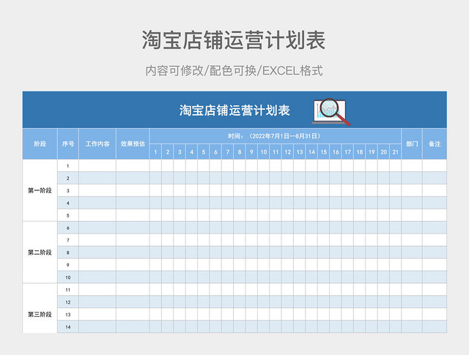The width and height of the screenshot is (469, 355).
Task: Click serial number cell 7 in 序号 column
Action: pyautogui.click(x=68, y=240)
